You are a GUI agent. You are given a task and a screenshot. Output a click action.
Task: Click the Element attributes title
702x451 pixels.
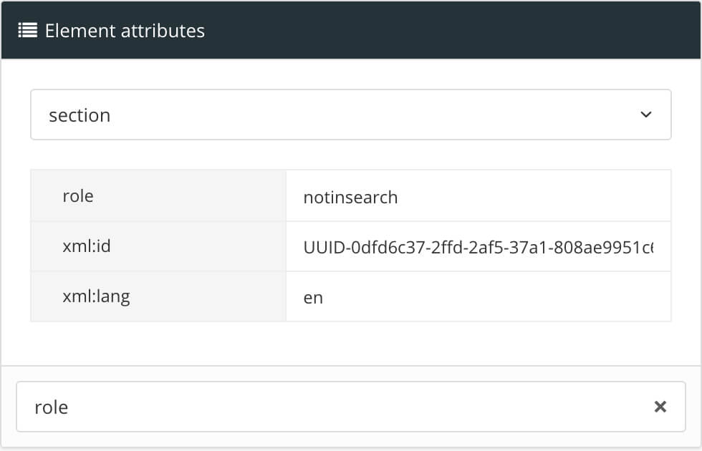125,31
